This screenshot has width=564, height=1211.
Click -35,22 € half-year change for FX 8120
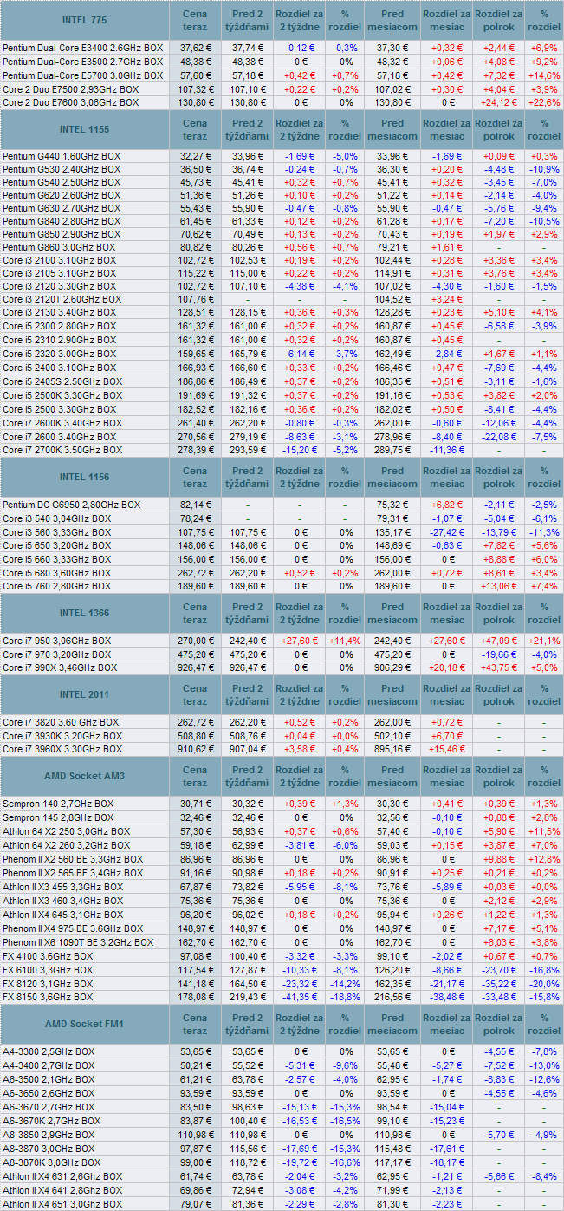point(498,983)
